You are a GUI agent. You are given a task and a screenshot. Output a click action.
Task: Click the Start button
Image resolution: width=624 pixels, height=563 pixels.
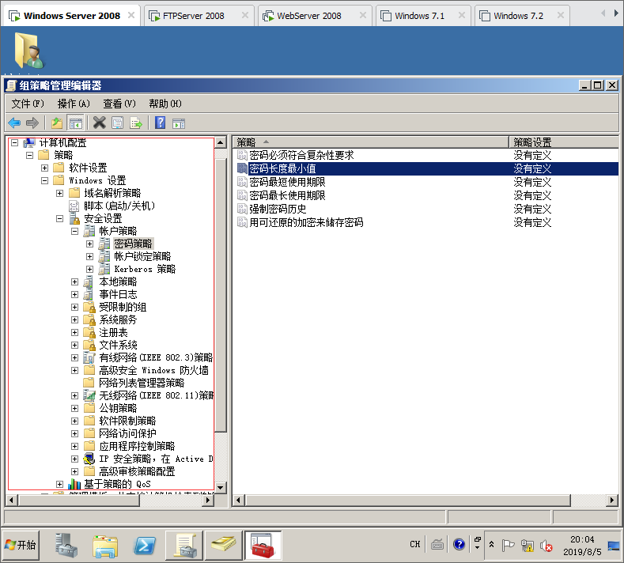[x=21, y=545]
